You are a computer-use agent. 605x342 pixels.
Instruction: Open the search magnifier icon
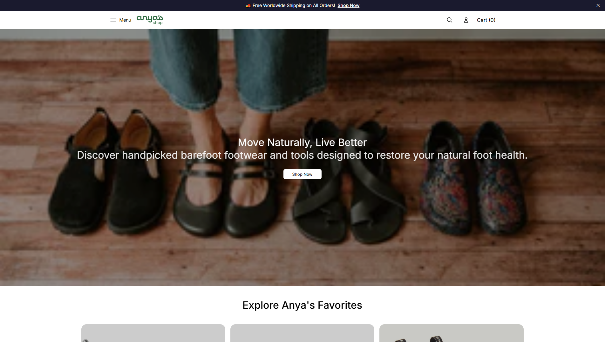tap(450, 20)
